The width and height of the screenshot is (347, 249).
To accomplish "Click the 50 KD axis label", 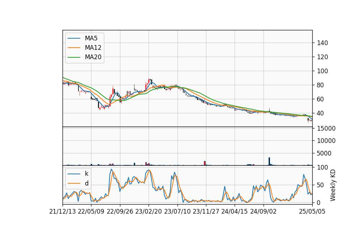I will coord(321,185).
